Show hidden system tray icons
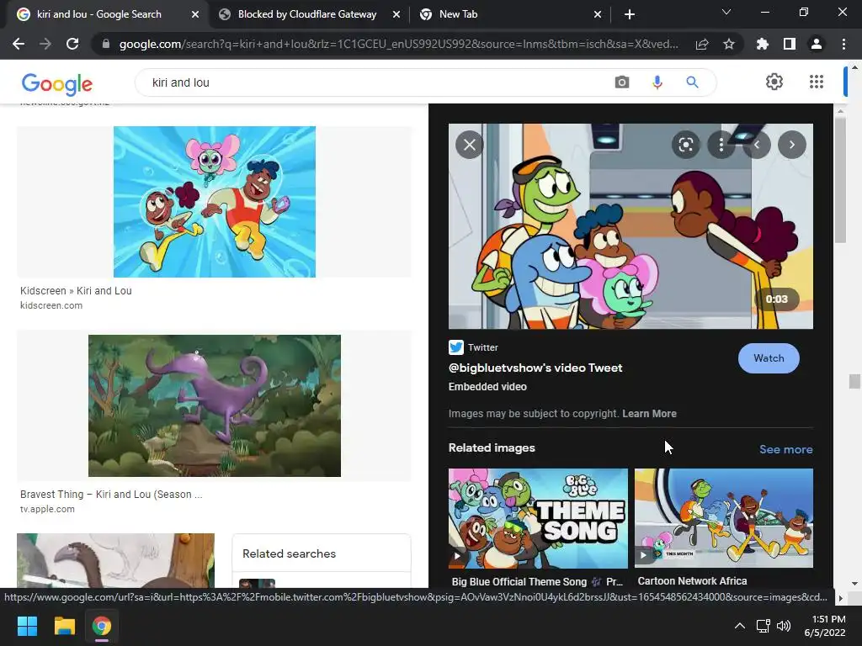Screen dimensions: 862x646 click(740, 626)
